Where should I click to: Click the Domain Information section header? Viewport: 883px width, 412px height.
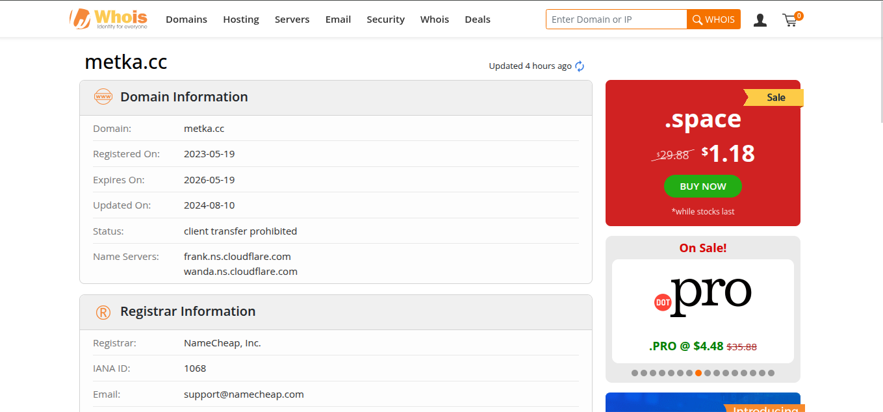point(336,97)
